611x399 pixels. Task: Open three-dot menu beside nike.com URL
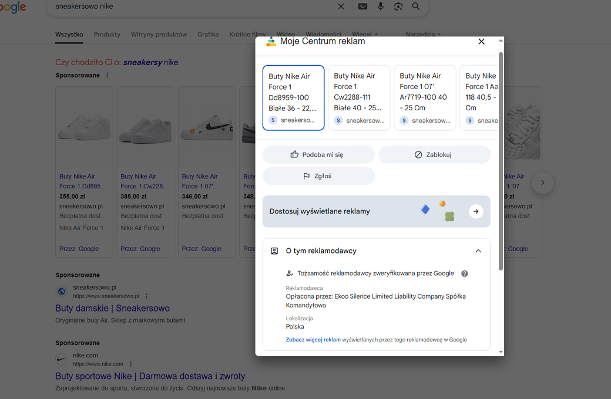pos(130,364)
